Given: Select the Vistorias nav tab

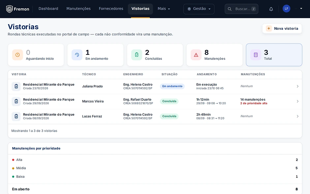Looking at the screenshot, I should click(140, 9).
